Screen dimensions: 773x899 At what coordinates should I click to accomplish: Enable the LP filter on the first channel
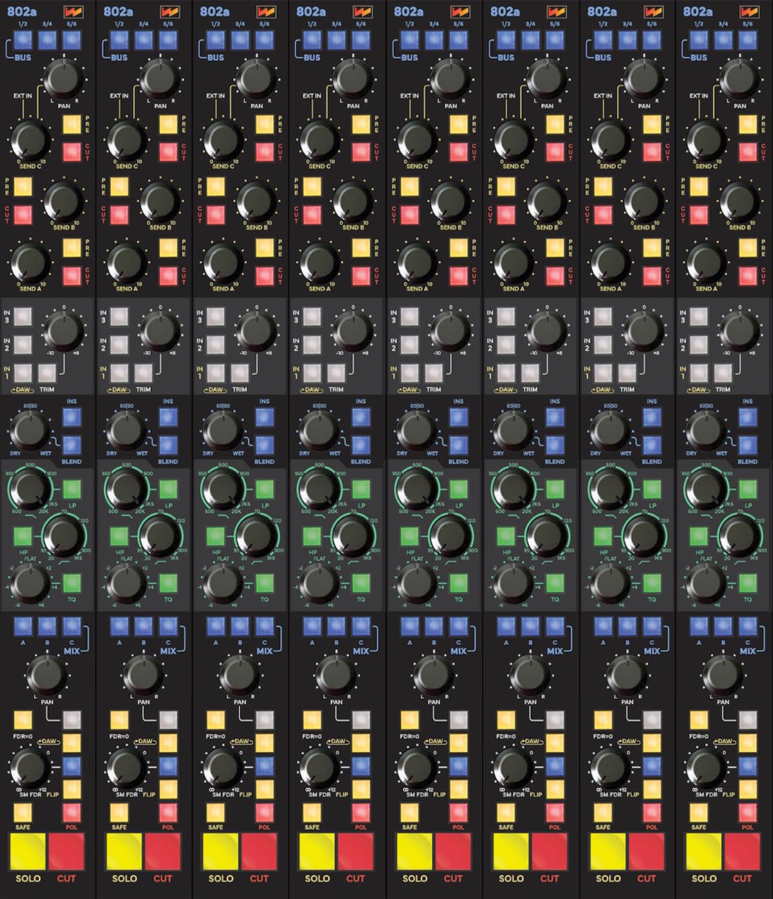[x=72, y=489]
